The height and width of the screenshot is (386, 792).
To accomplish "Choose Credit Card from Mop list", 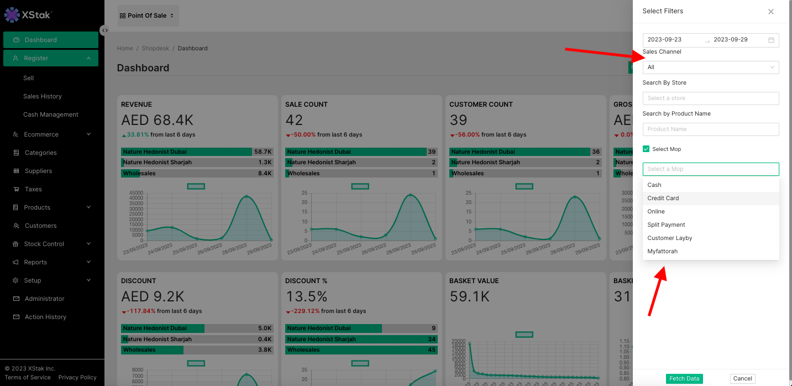I will 663,198.
